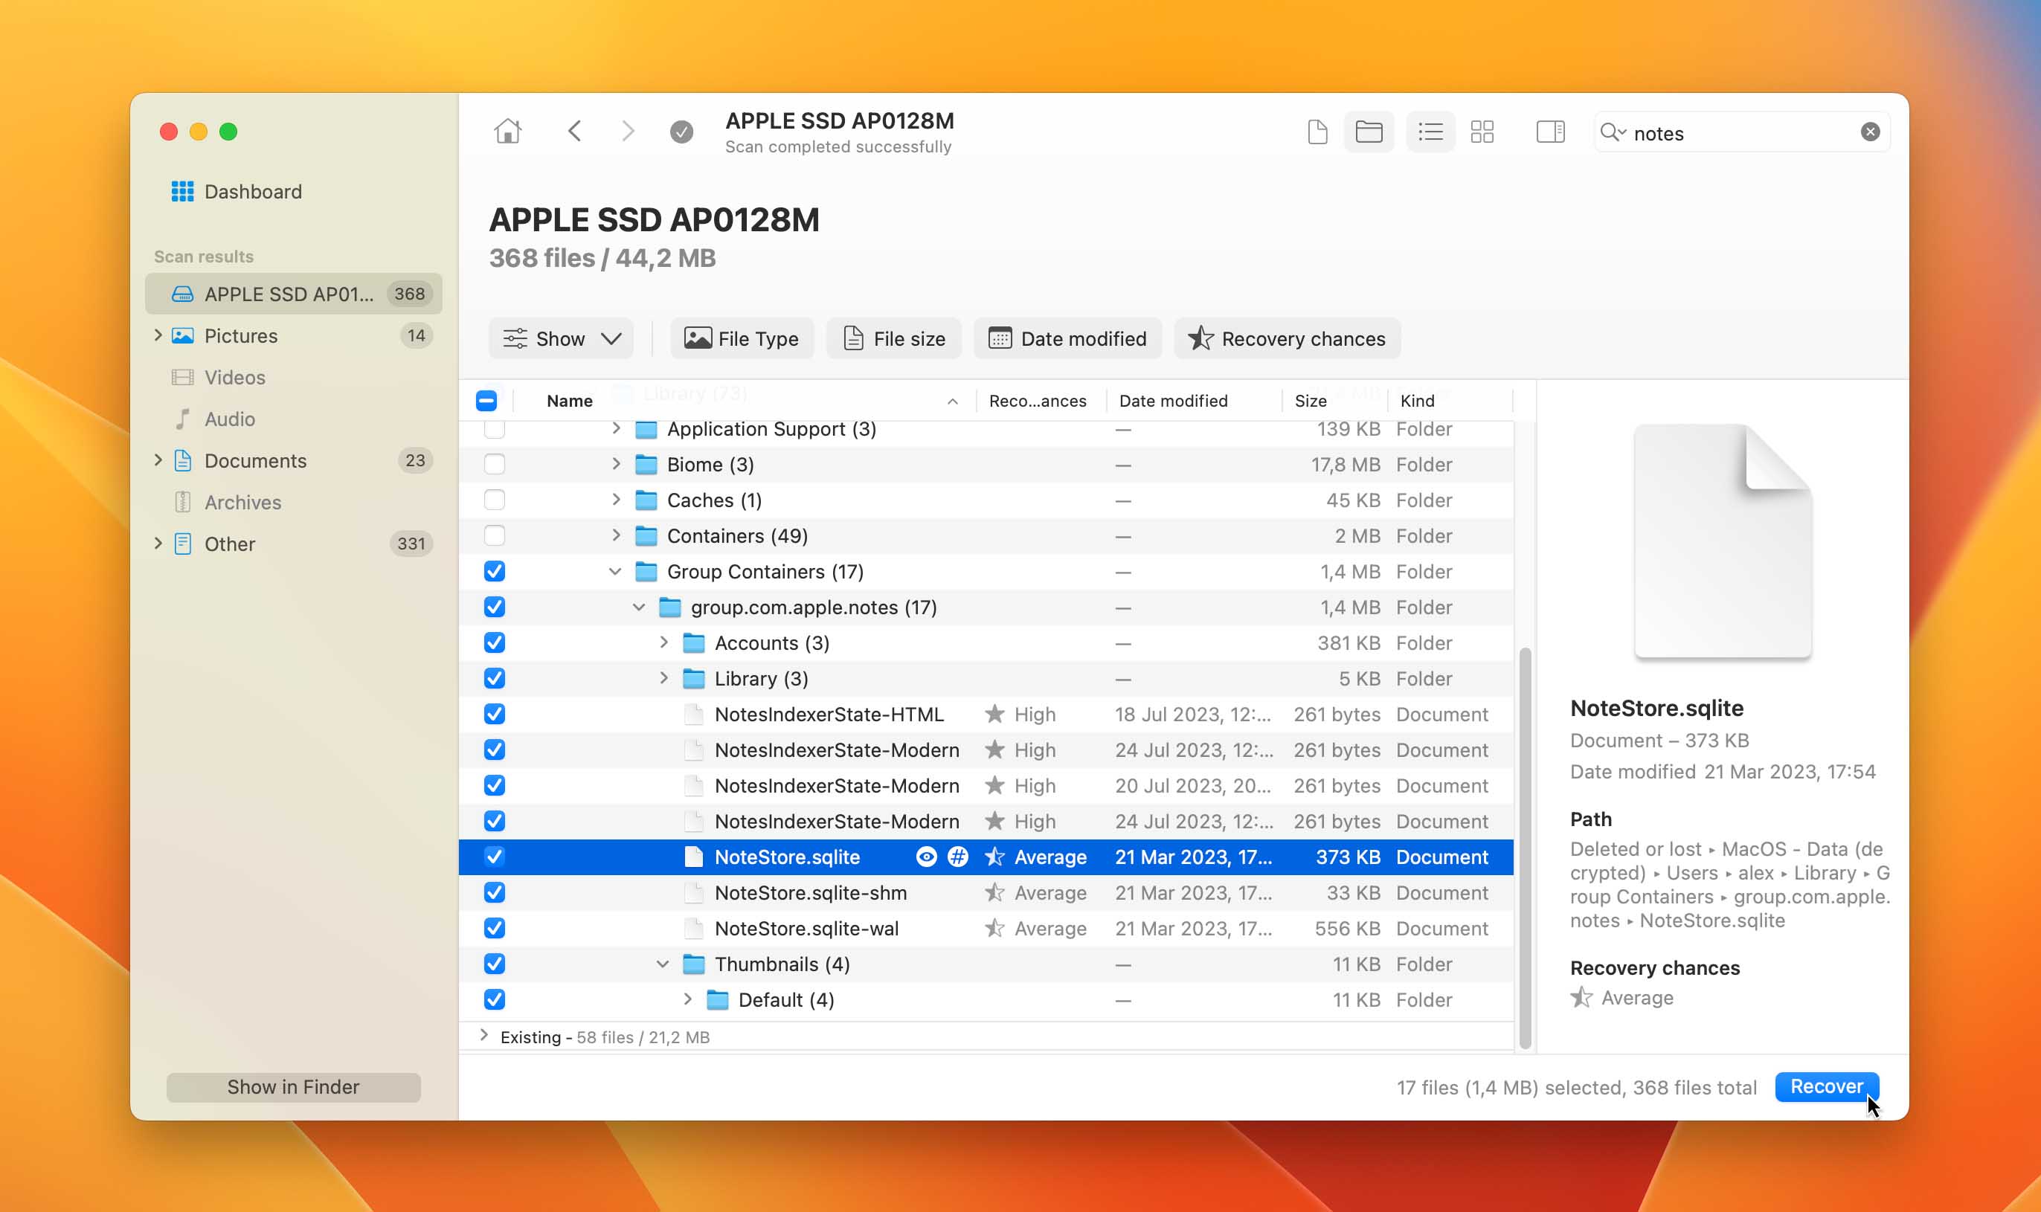This screenshot has height=1212, width=2041.
Task: Collapse the group.com.apple.notes folder
Action: coord(639,607)
